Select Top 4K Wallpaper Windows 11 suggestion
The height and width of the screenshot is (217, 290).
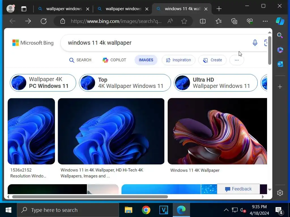(x=125, y=83)
